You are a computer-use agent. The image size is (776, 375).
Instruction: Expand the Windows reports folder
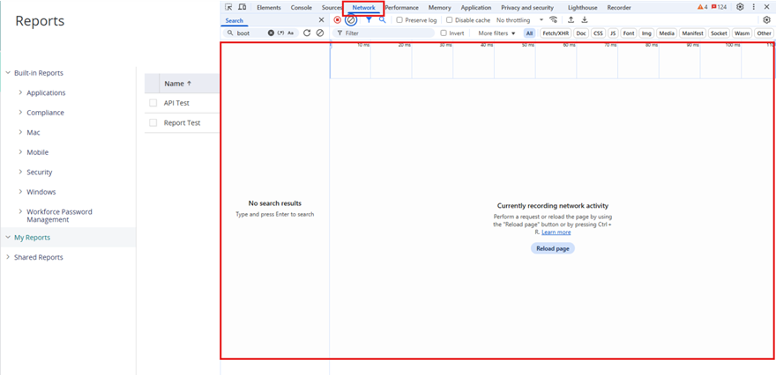coord(21,191)
